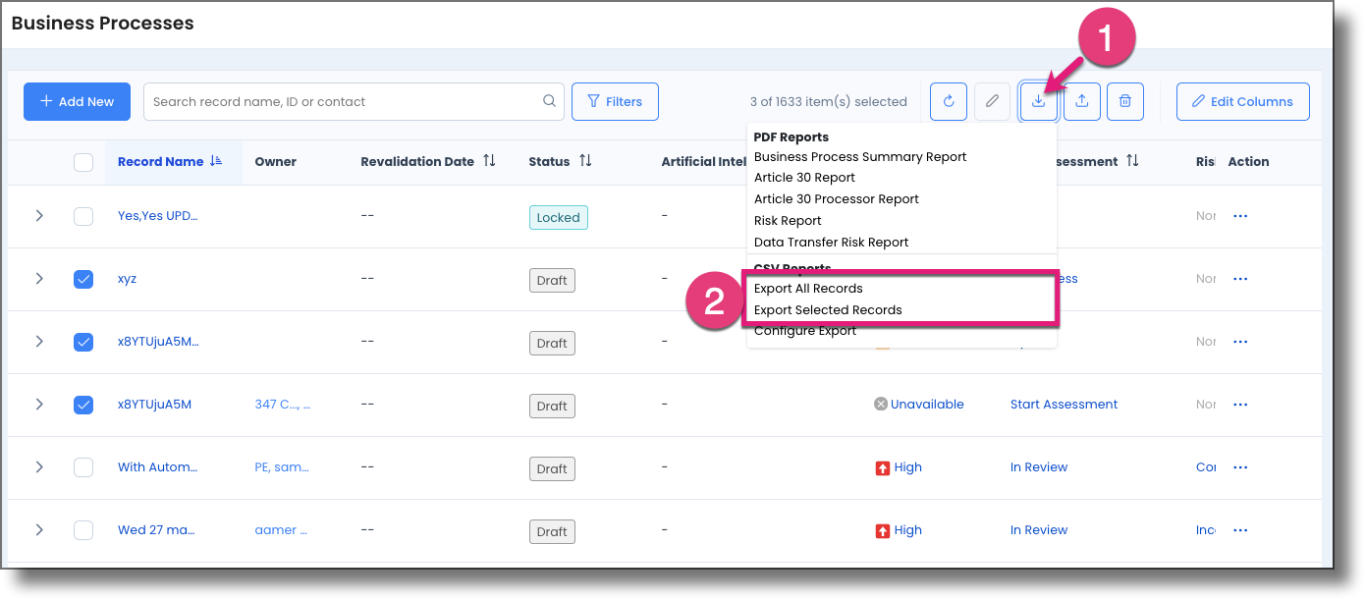
Task: Sort using Record Name sort icon
Action: (216, 161)
